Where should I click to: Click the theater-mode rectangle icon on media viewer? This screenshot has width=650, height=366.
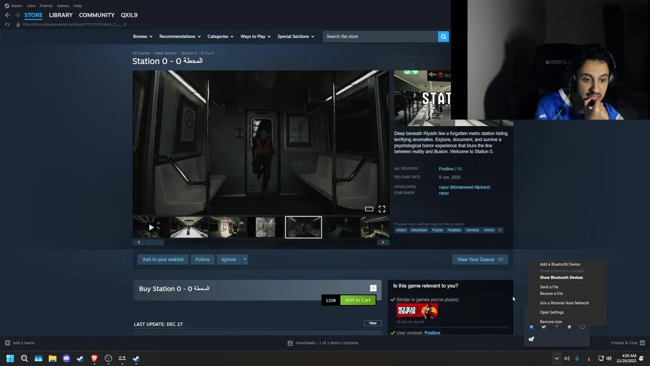tap(369, 209)
